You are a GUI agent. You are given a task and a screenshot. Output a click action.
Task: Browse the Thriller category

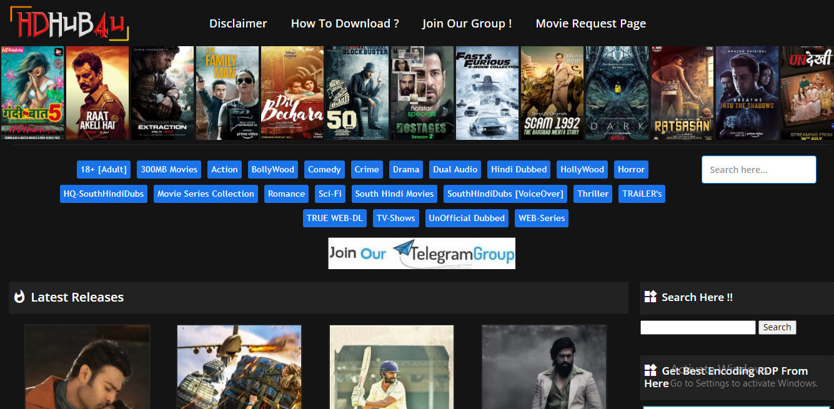click(x=593, y=194)
